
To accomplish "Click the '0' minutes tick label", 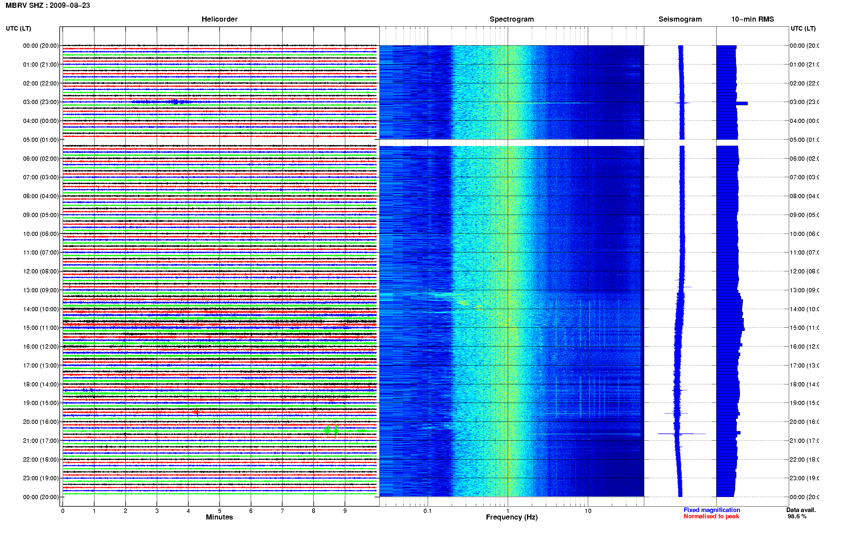I will click(63, 511).
